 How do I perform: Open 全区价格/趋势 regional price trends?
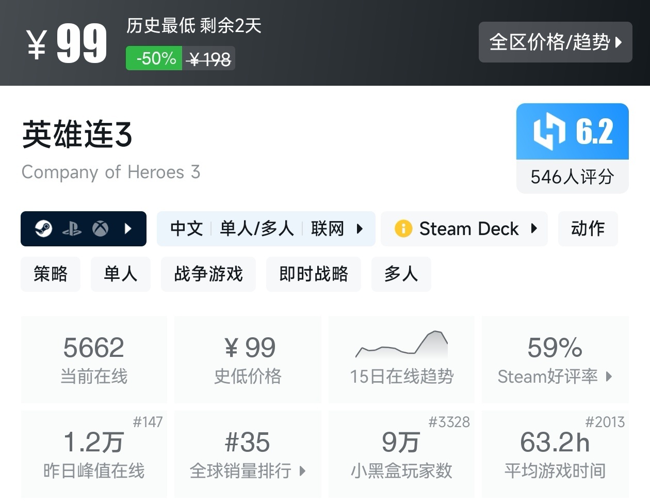[x=555, y=42]
